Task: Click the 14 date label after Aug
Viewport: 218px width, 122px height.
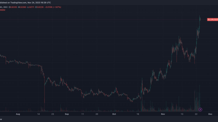Action: pyautogui.click(x=38, y=114)
